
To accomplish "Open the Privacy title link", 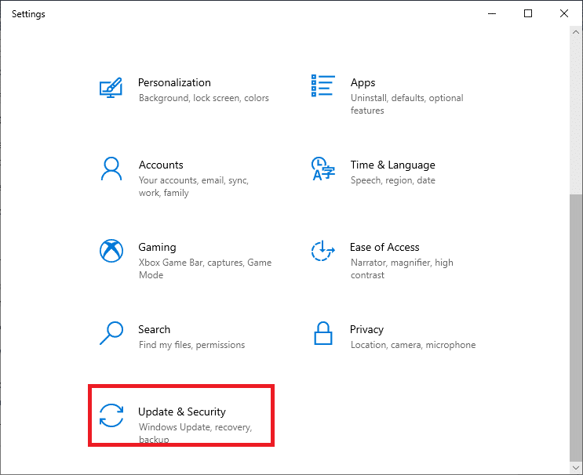I will click(366, 329).
